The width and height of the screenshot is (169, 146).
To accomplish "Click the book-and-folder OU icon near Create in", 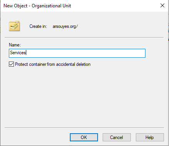I will pyautogui.click(x=14, y=26).
